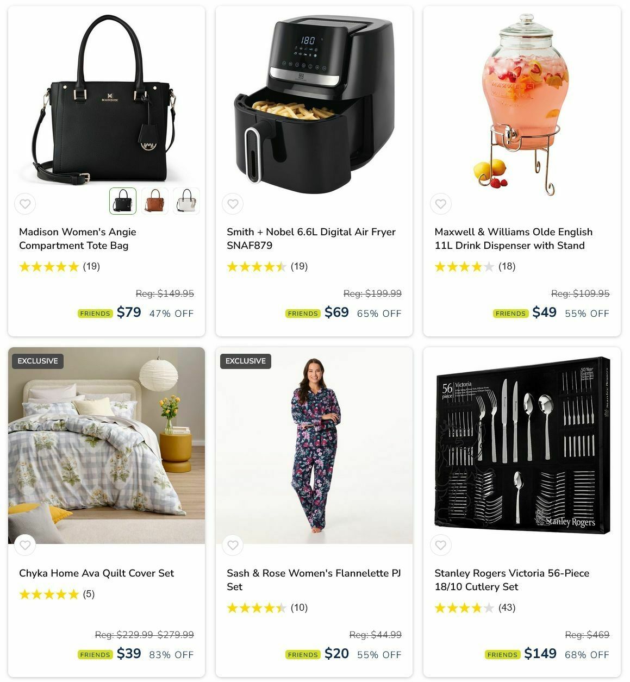Open the cutlery set product image

click(522, 446)
